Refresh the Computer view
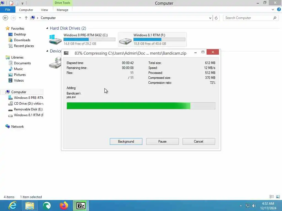Image resolution: width=282 pixels, height=211 pixels. tap(216, 18)
